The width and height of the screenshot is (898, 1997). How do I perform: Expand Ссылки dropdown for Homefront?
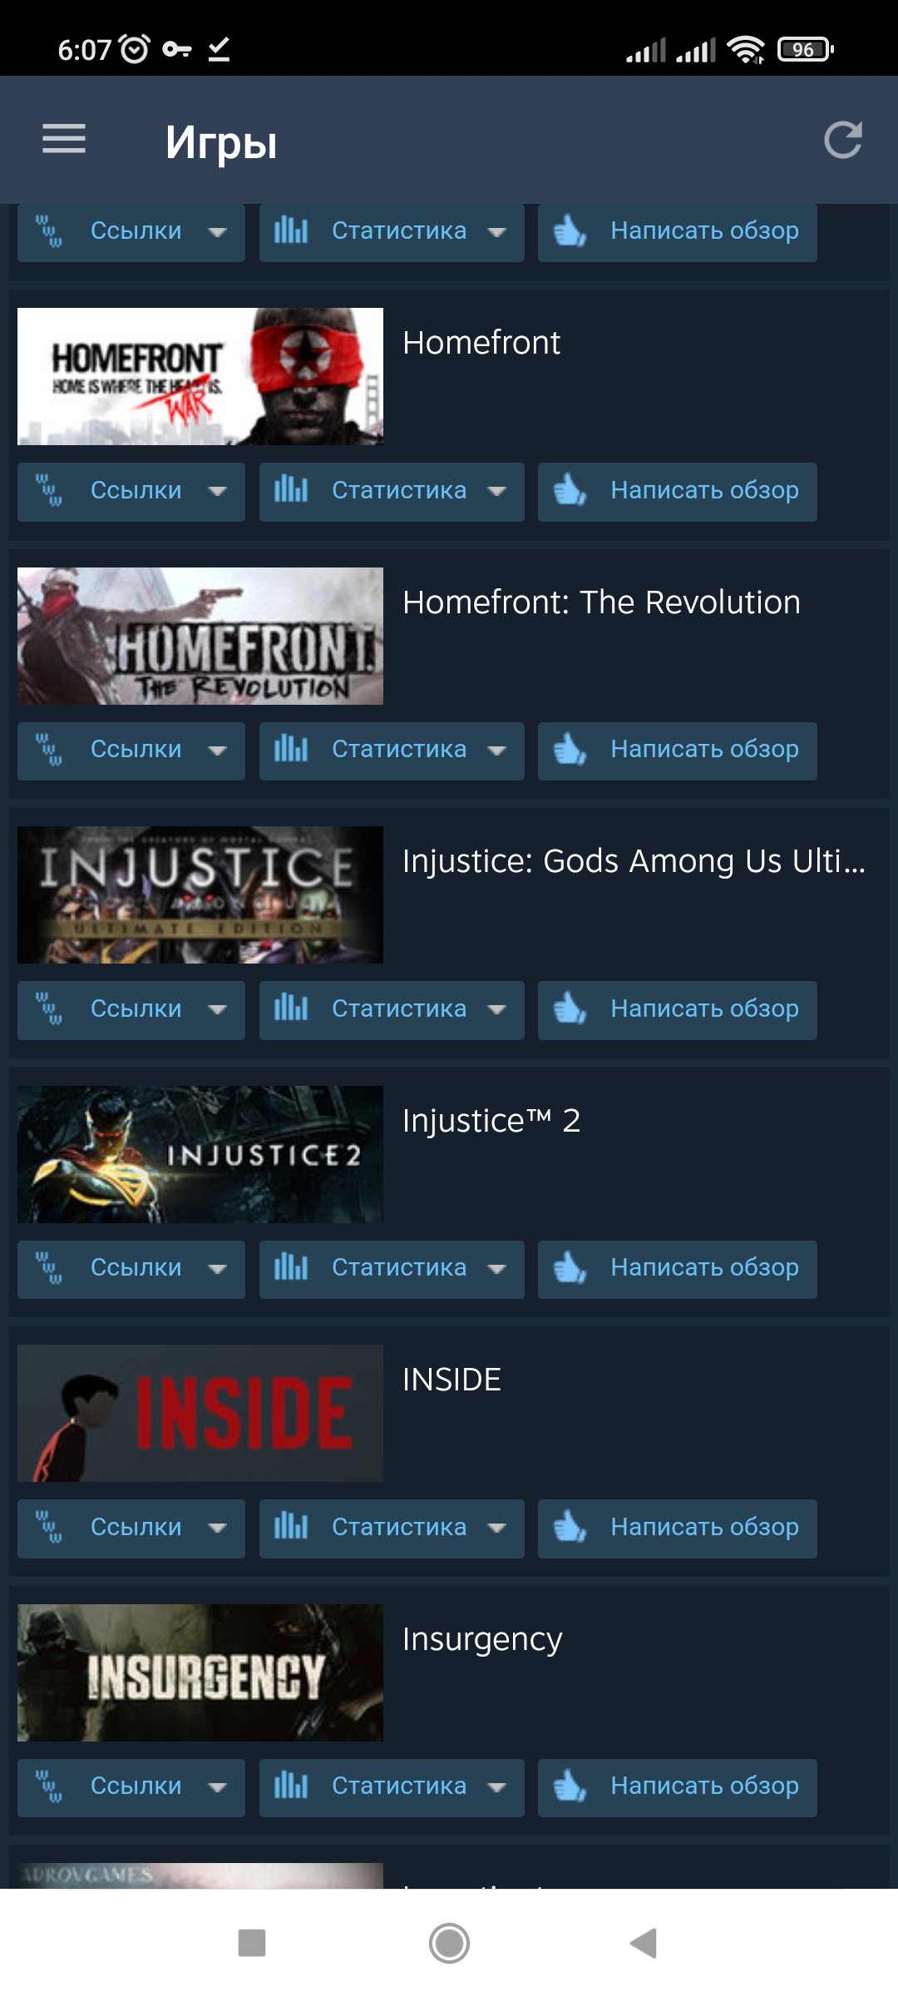coord(131,492)
